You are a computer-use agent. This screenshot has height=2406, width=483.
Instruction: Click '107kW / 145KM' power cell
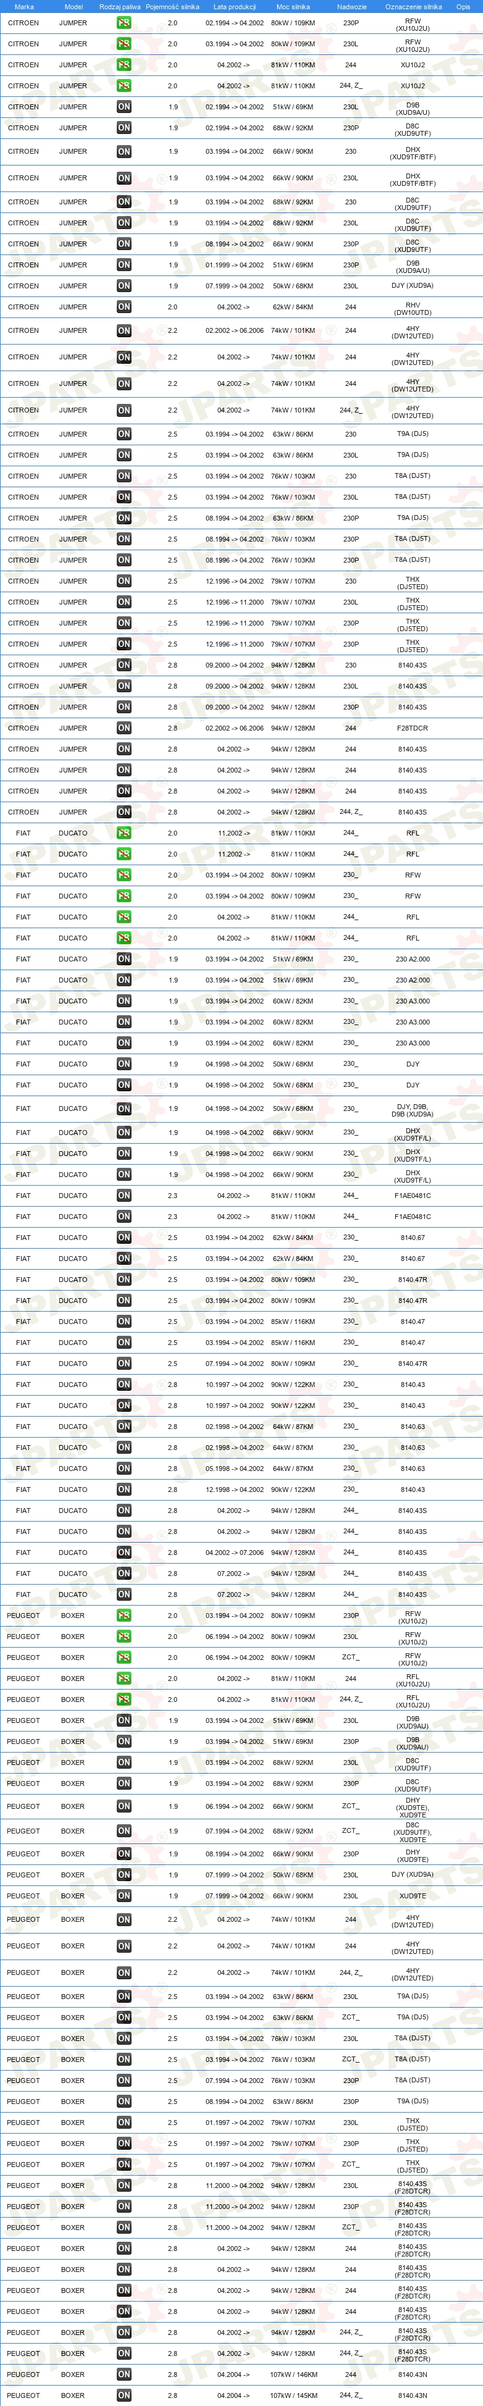pyautogui.click(x=292, y=2396)
